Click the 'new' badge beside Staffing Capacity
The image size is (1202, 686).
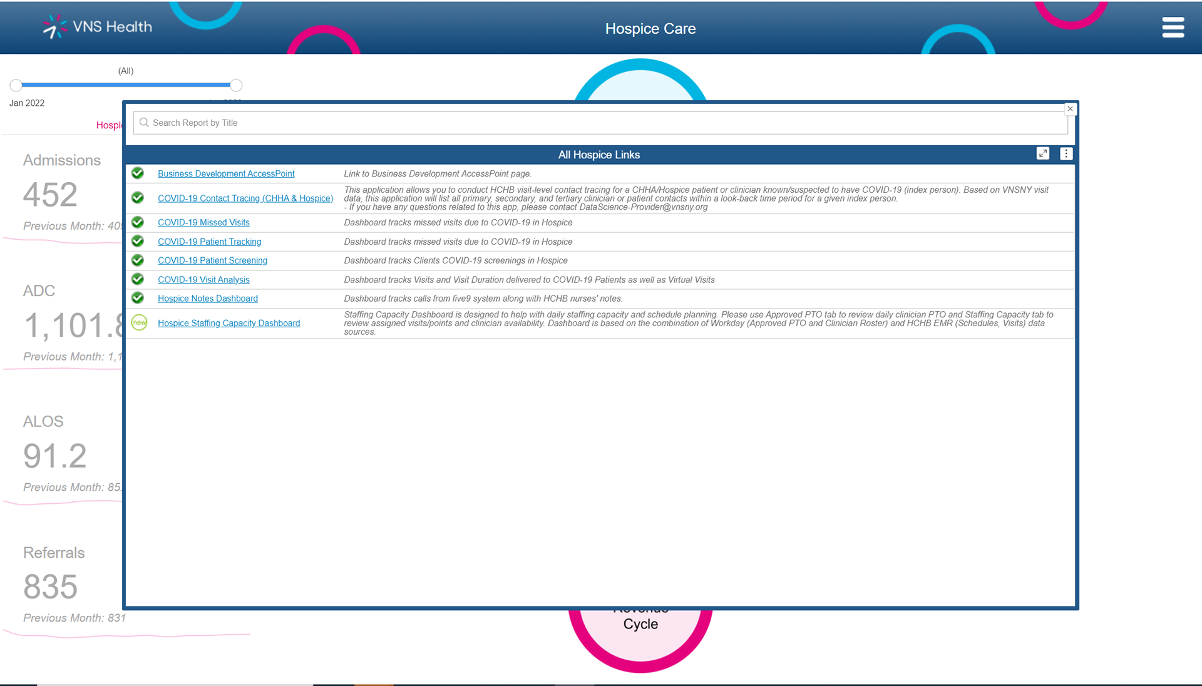[139, 323]
